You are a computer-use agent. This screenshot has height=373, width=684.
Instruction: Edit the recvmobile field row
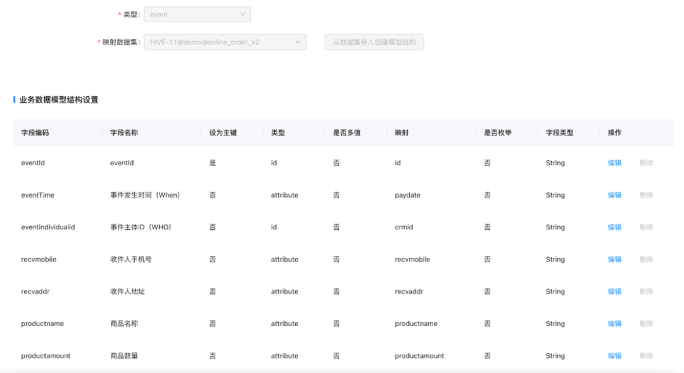(615, 259)
